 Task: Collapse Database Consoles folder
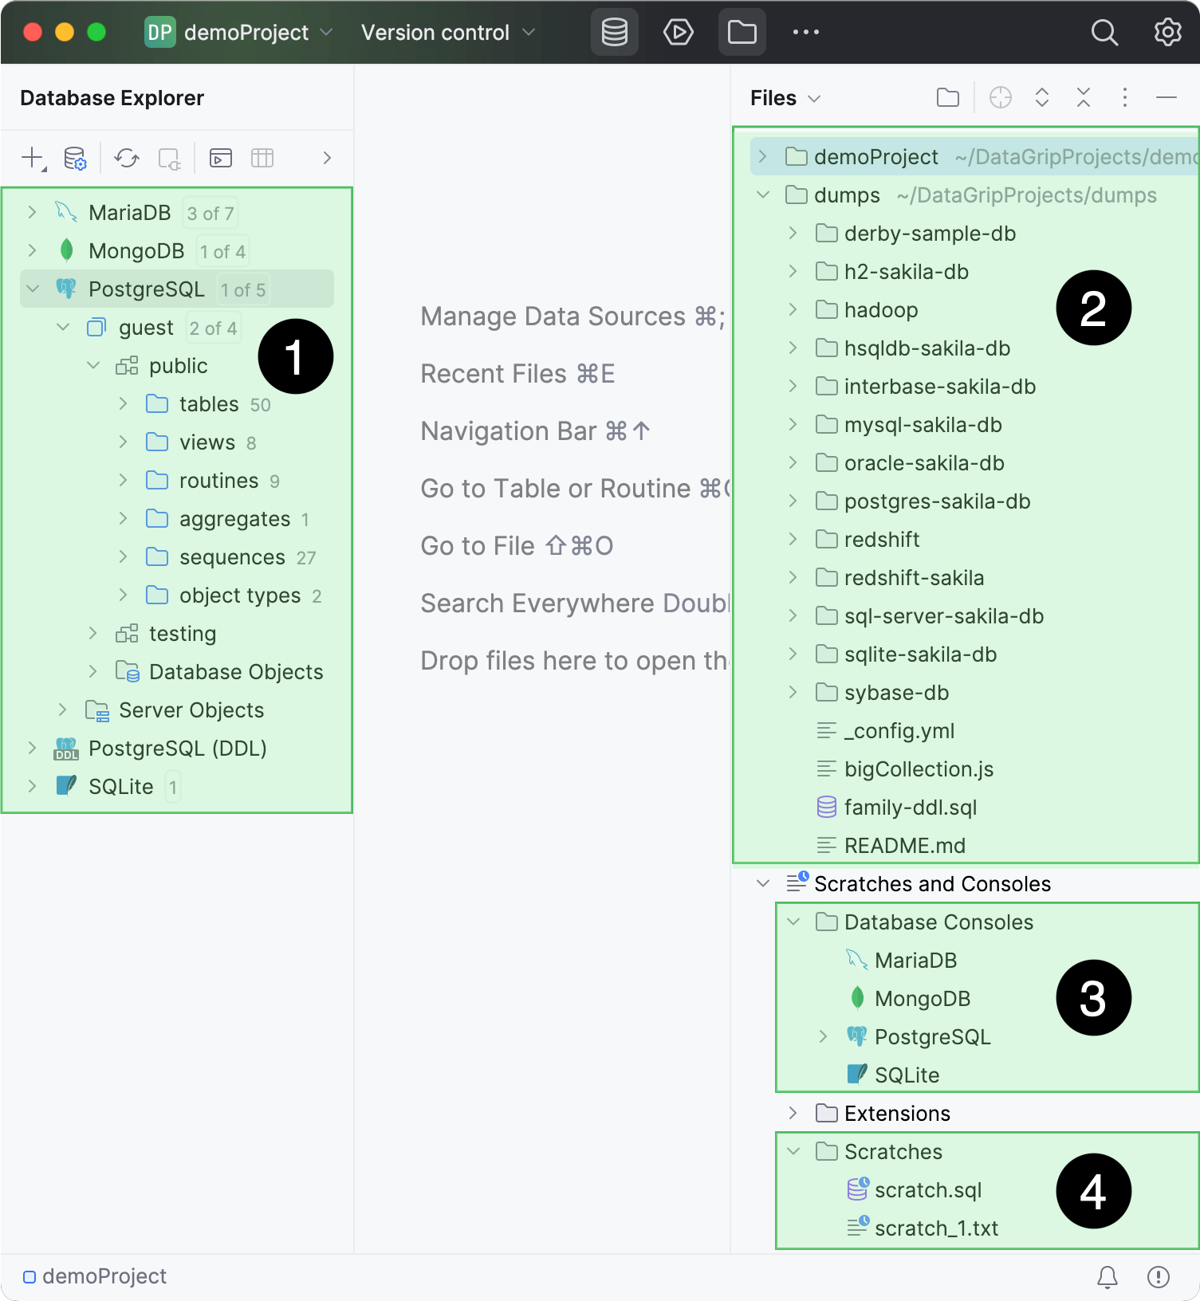(793, 922)
